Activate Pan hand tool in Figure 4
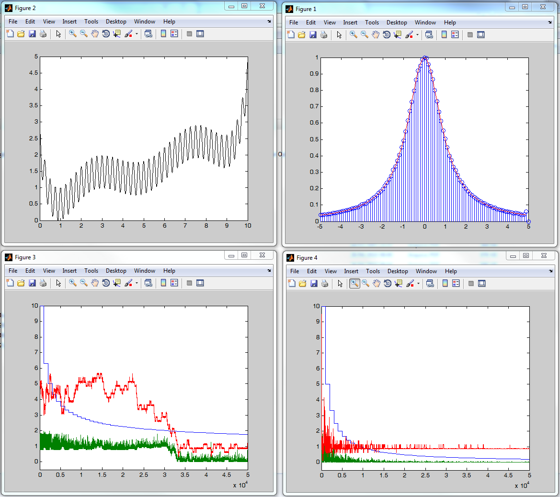This screenshot has height=497, width=560. 376,283
